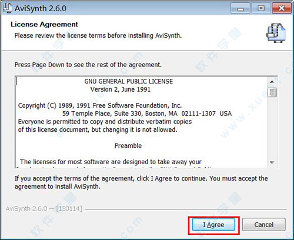
Task: Click the 'Version 2, June 1991' line
Action: coord(121,89)
